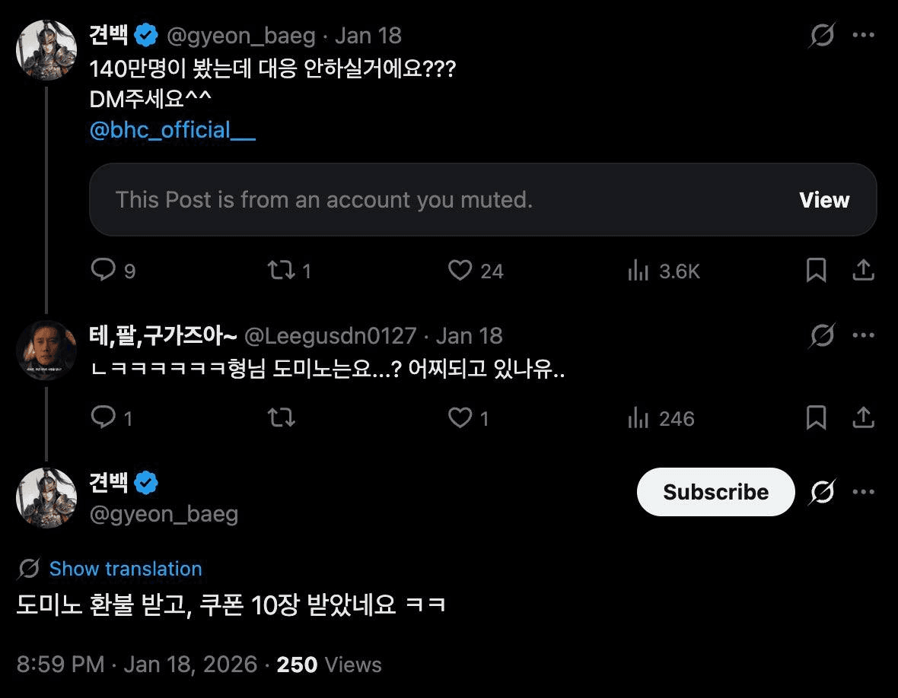898x698 pixels.
Task: Repost Leegusdn0127's comment
Action: click(281, 417)
